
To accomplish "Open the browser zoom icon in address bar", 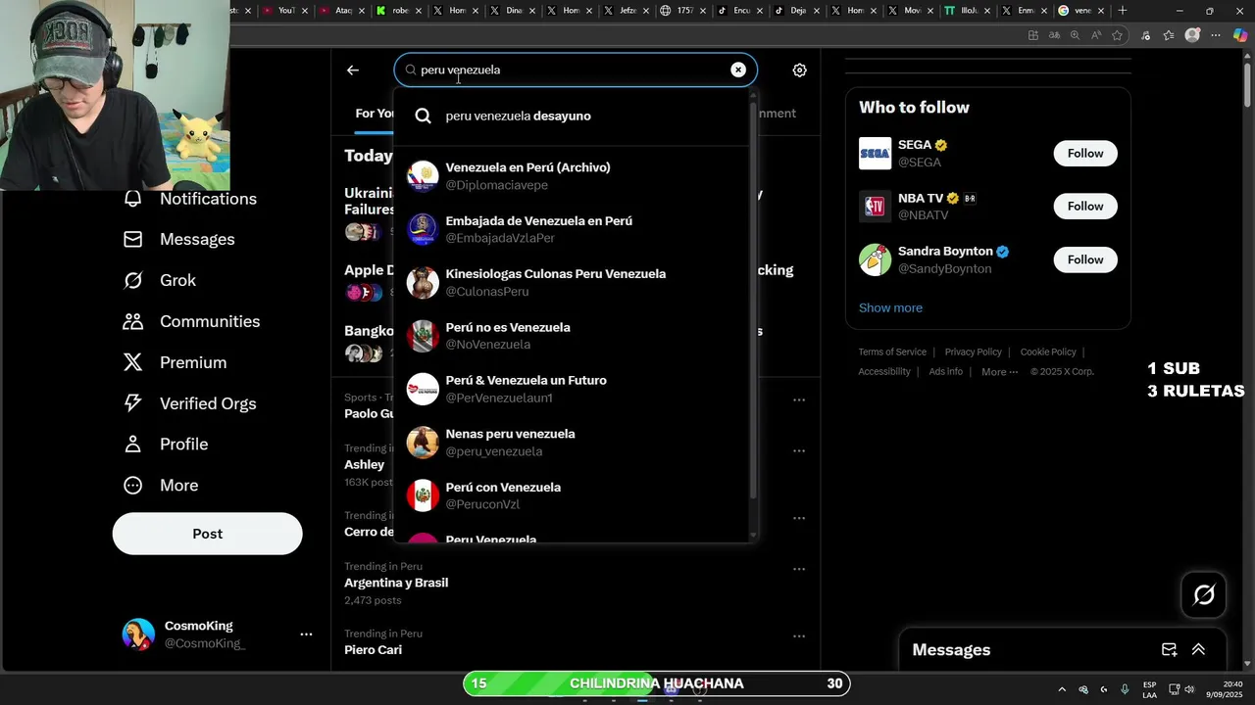I will click(1075, 35).
